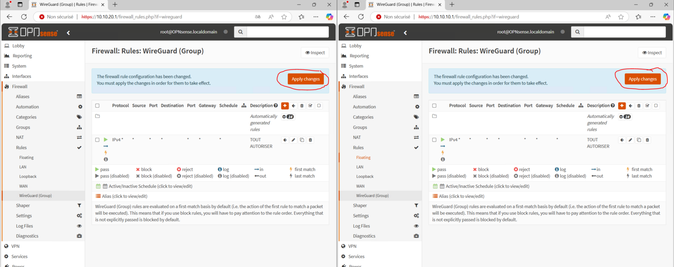Open Floating rules in the right window sidebar
This screenshot has width=674, height=267.
[x=363, y=158]
